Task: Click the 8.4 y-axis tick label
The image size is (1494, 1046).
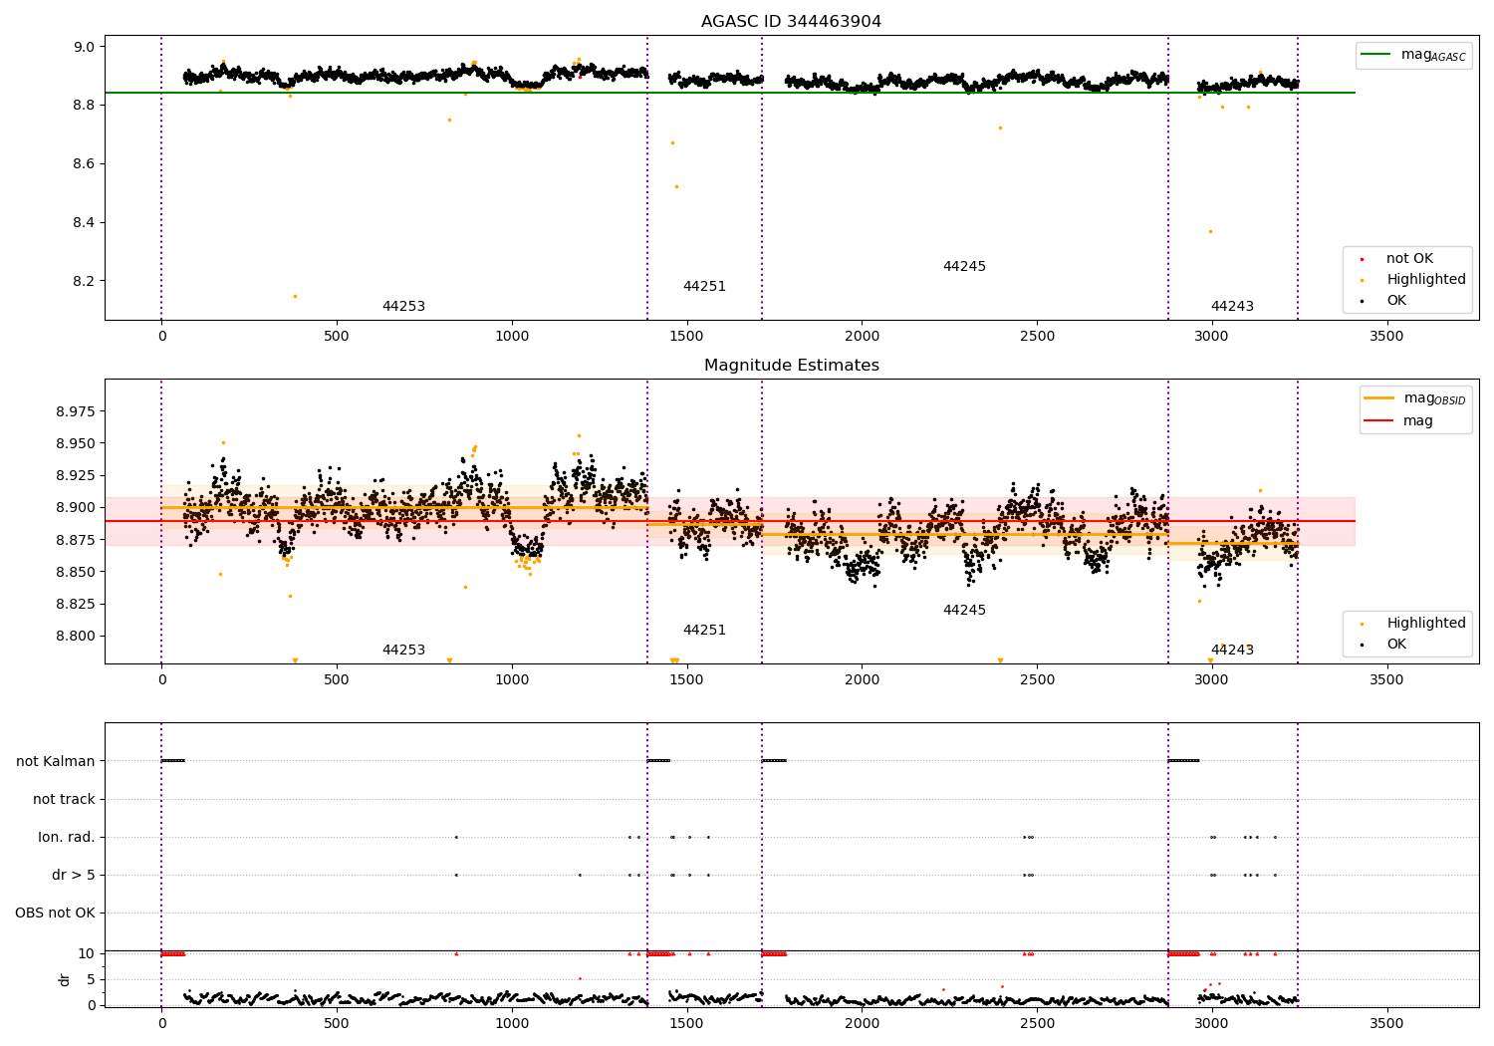Action: [84, 222]
